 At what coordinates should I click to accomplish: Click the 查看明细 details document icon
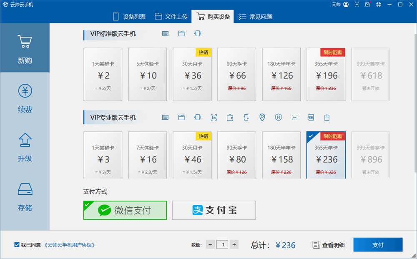click(316, 245)
